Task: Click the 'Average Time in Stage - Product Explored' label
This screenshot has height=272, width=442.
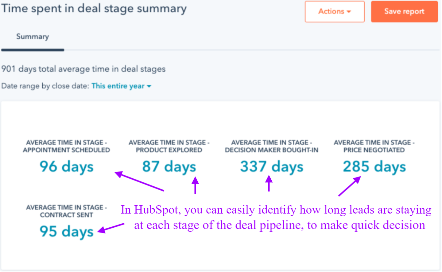Action: [169, 146]
